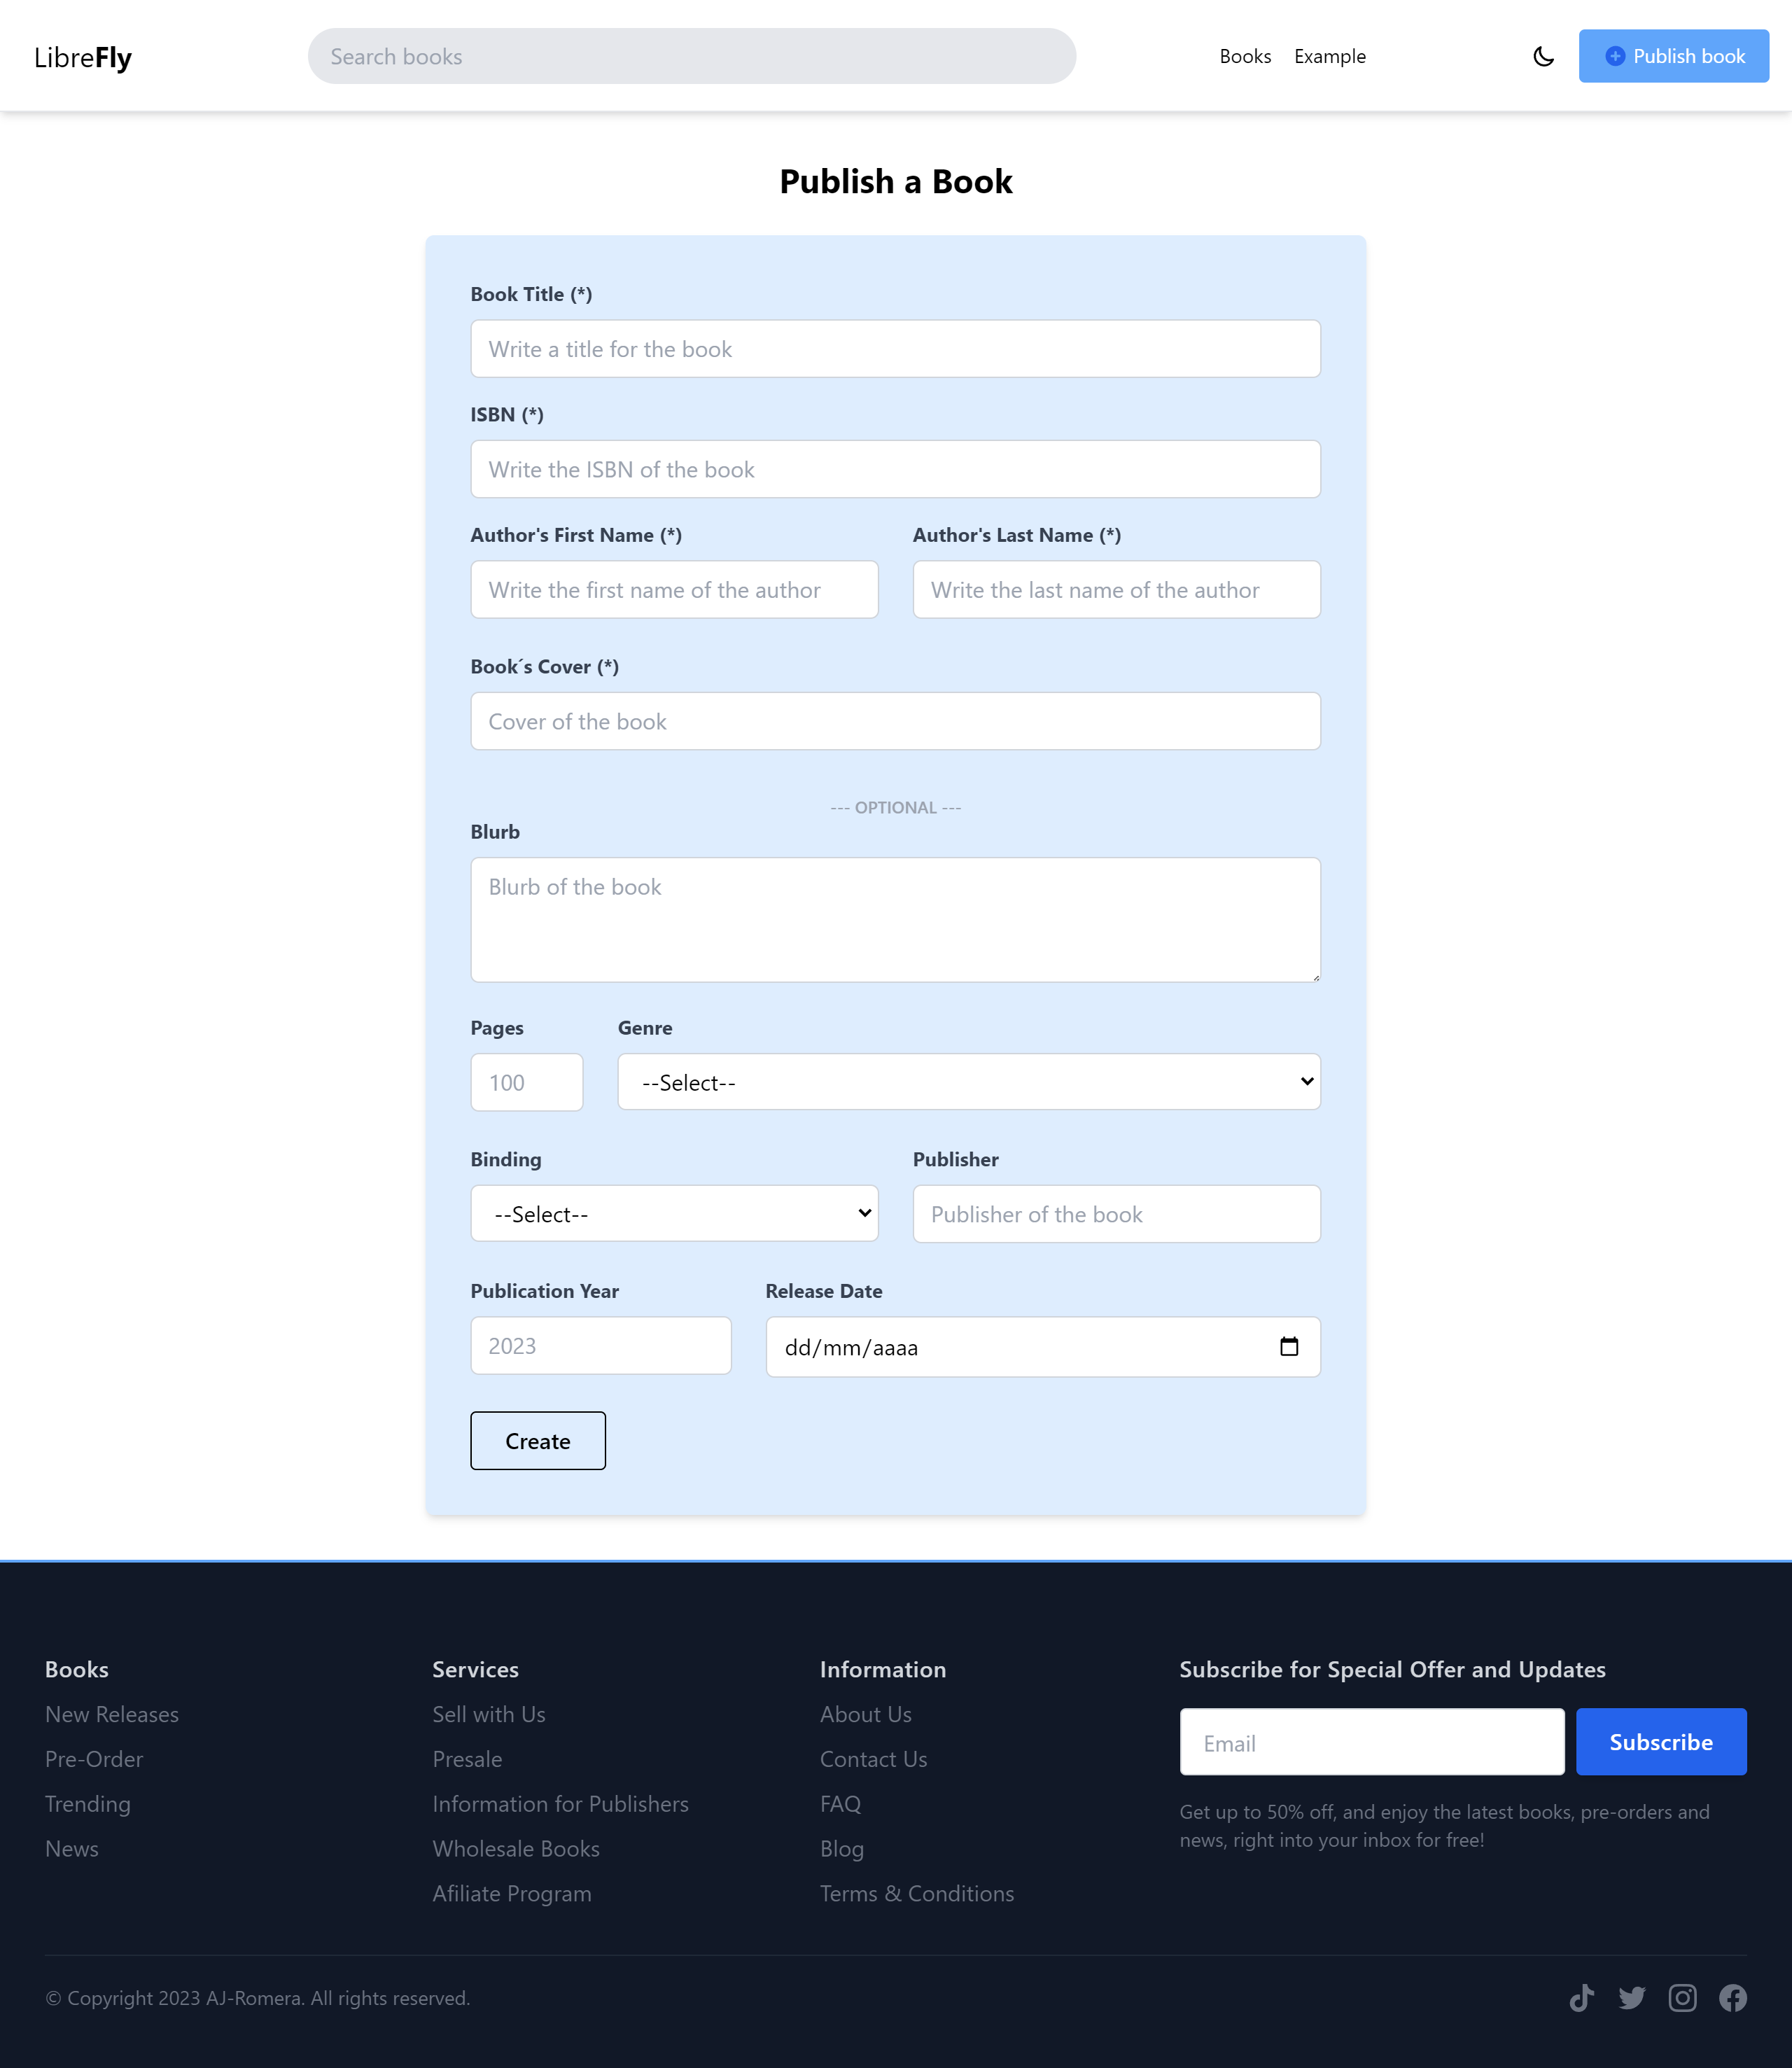Toggle dark mode with the moon icon
The height and width of the screenshot is (2068, 1792).
tap(1543, 57)
